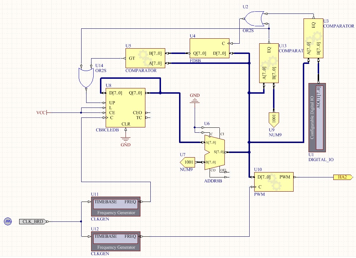Select the CLK_BRD input port
Viewport: 356px width, 258px height.
pyautogui.click(x=33, y=221)
